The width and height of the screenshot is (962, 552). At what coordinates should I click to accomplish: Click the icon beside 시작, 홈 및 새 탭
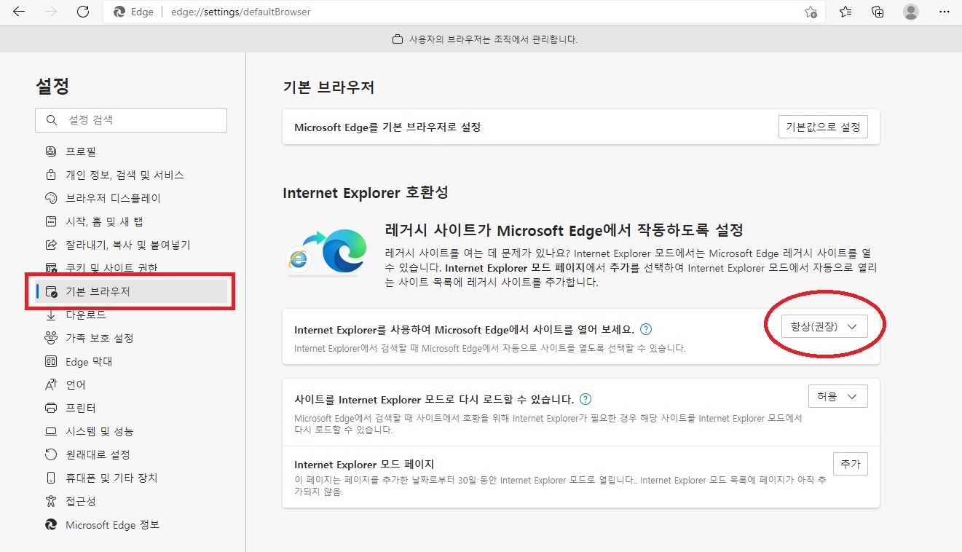tap(51, 221)
